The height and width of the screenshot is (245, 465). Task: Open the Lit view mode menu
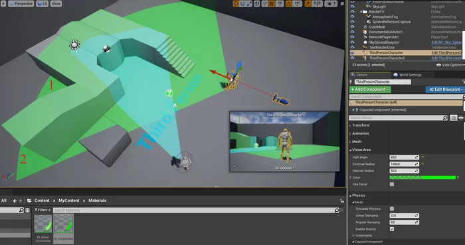42,3
